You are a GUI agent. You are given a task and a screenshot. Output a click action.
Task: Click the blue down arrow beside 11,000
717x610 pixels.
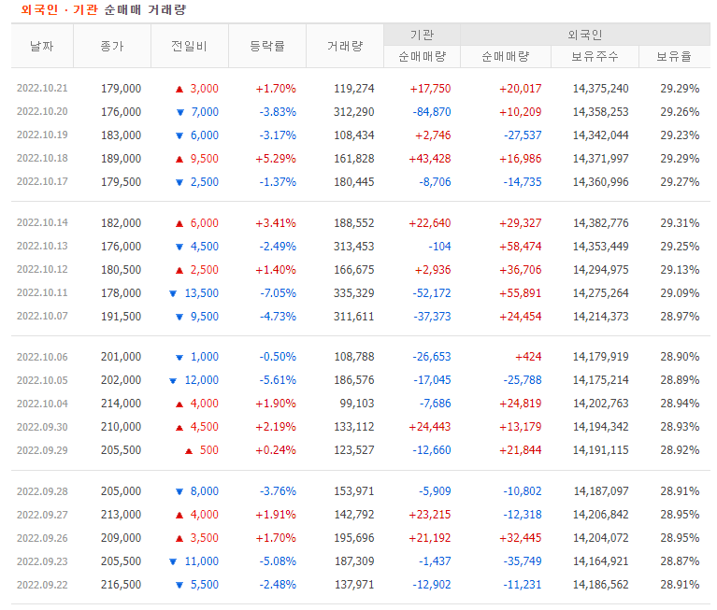[x=173, y=561]
